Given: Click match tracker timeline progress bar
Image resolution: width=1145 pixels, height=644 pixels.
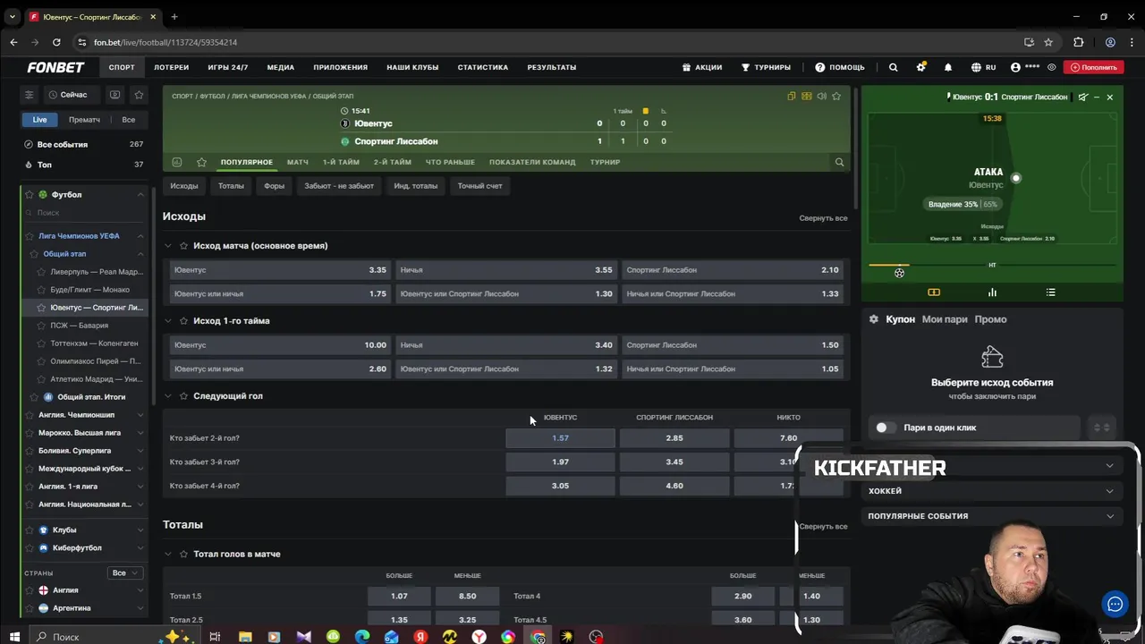Looking at the screenshot, I should [992, 266].
